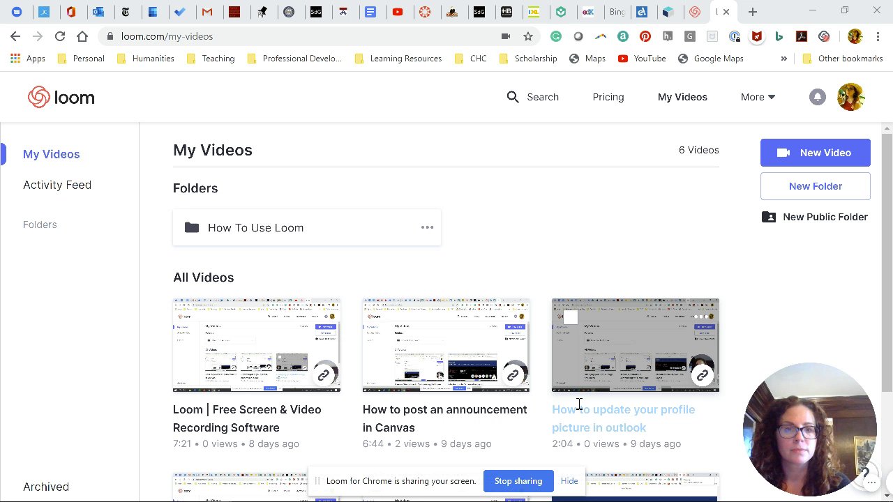Open the Personal bookmarks folder

81,59
